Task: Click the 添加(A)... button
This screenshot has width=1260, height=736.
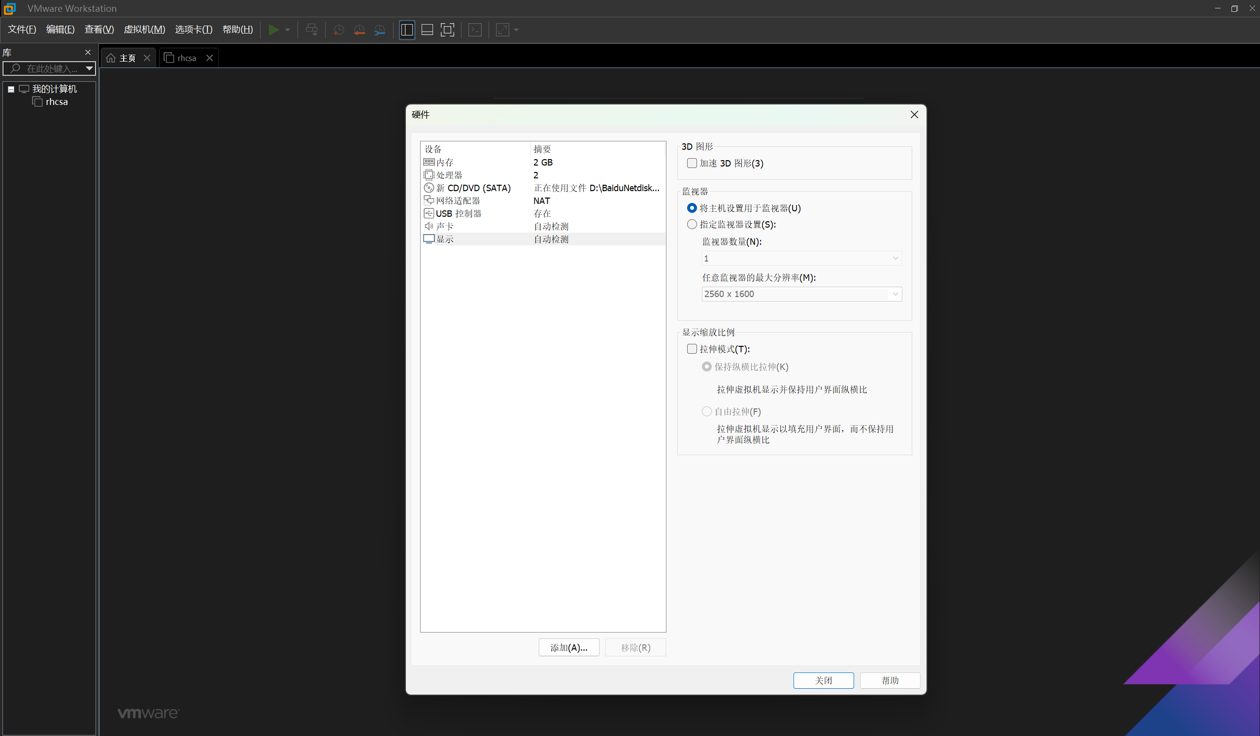Action: pyautogui.click(x=569, y=647)
